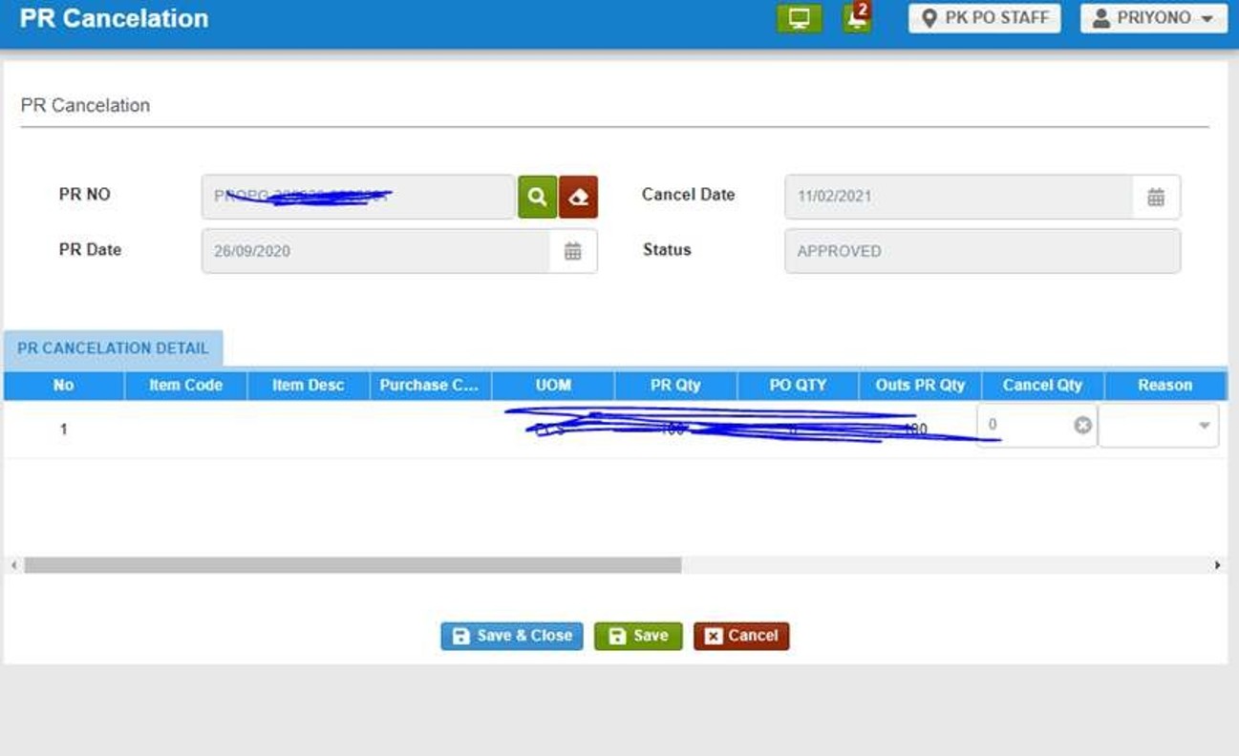Screen dimensions: 1239x756
Task: Click the red Cancel button
Action: 741,636
